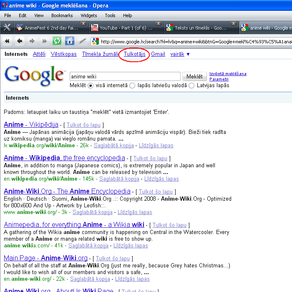Open the Parametri link

[x=219, y=79]
